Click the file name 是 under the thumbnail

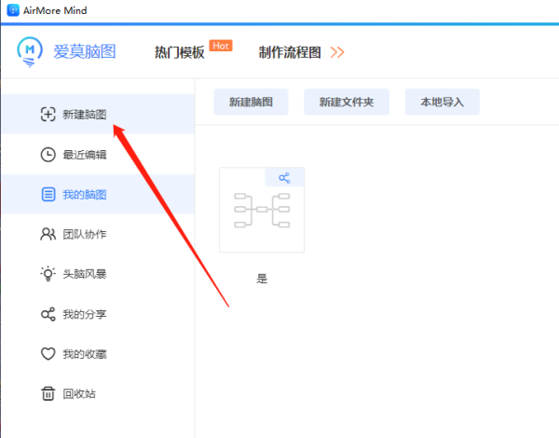[262, 279]
